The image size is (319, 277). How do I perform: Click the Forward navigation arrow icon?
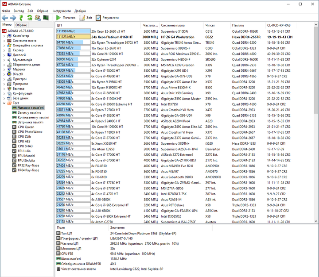[x=13, y=18]
